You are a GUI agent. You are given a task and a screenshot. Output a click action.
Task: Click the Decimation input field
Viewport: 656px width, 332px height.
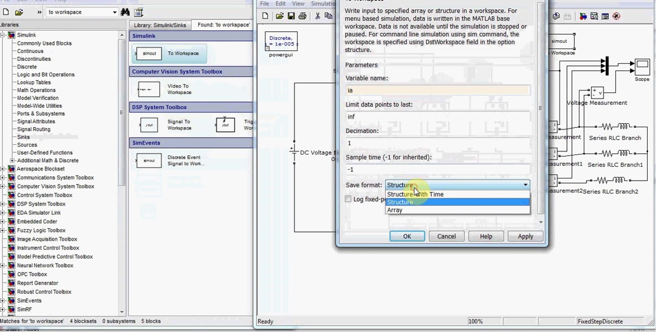pos(437,143)
